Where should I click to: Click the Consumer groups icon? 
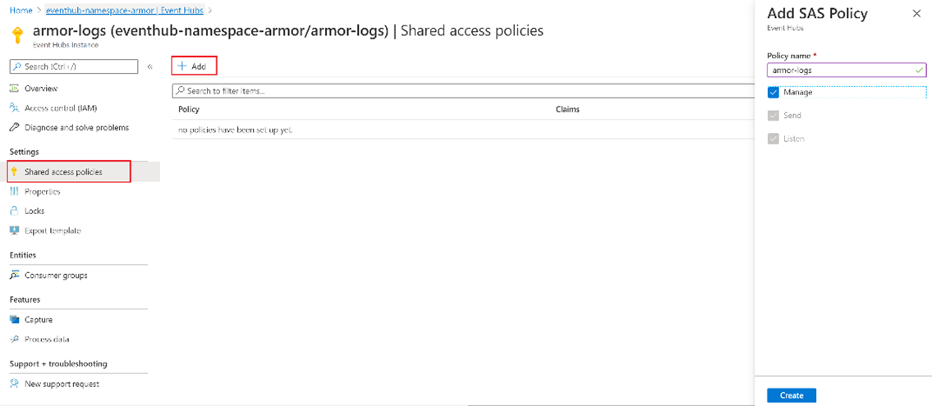tap(14, 275)
